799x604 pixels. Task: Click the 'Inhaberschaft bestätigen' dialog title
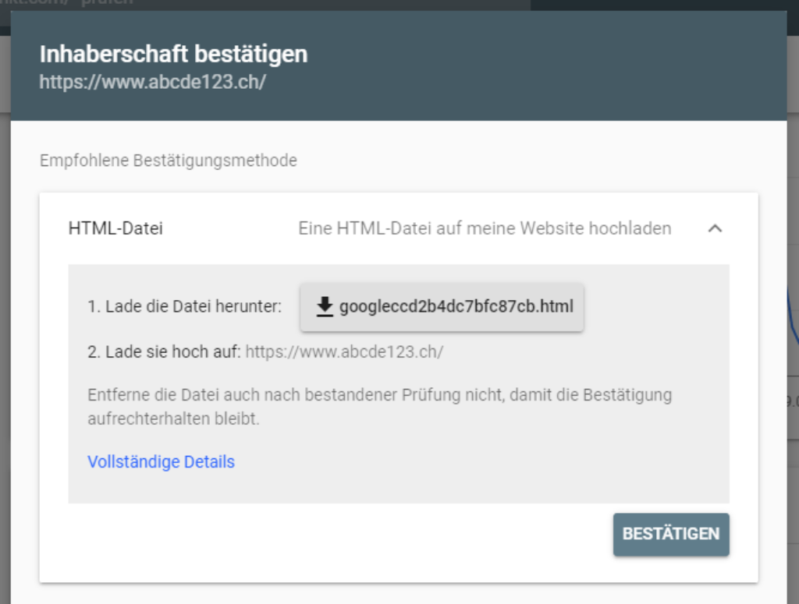point(173,55)
